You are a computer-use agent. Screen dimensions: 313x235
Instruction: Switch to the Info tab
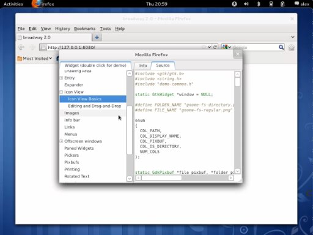(143, 65)
